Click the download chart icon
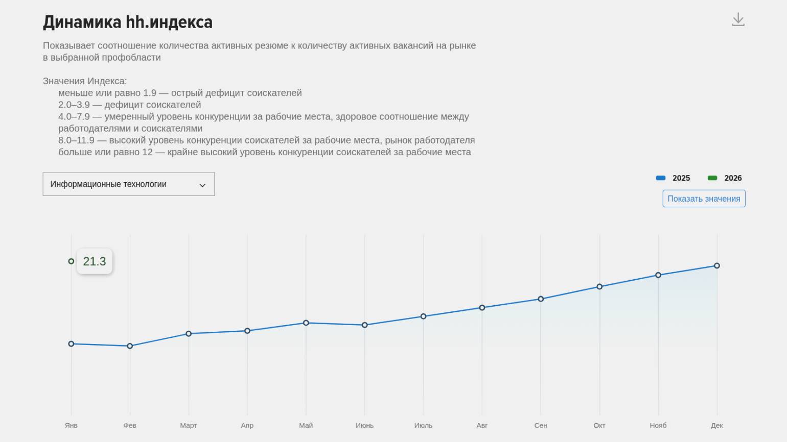The width and height of the screenshot is (787, 442). tap(738, 20)
